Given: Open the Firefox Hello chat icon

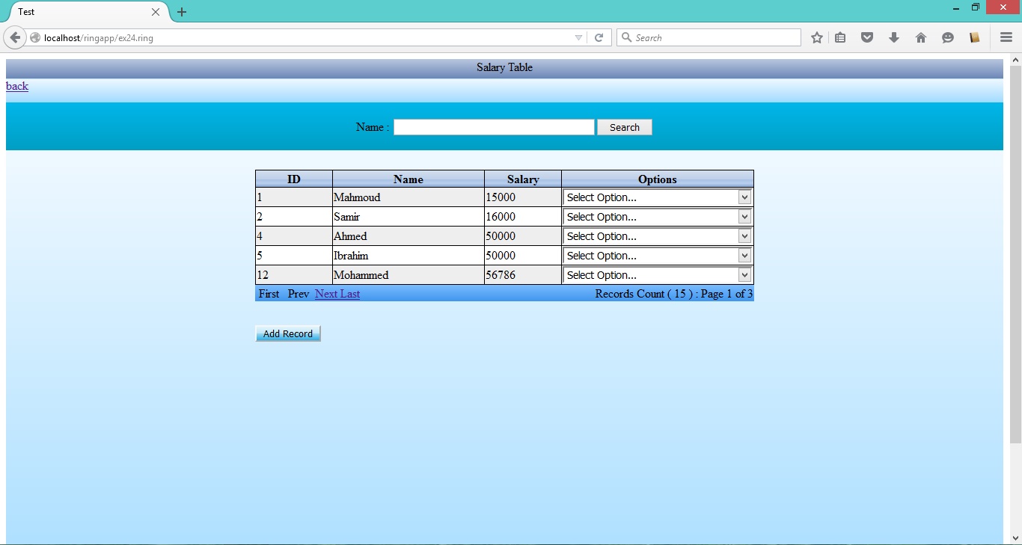Looking at the screenshot, I should (x=948, y=37).
